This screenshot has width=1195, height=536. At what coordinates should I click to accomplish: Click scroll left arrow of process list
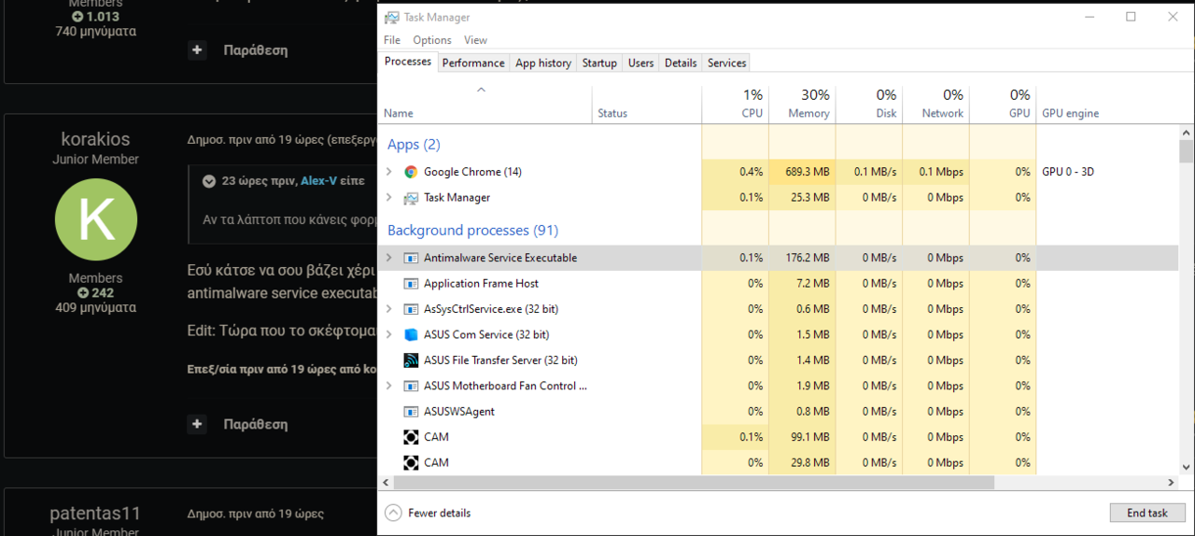pyautogui.click(x=386, y=483)
